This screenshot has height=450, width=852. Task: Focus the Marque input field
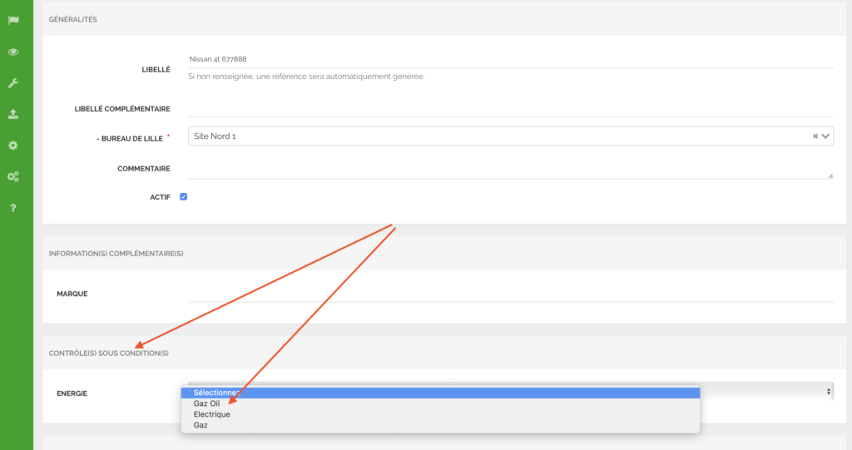pyautogui.click(x=509, y=294)
